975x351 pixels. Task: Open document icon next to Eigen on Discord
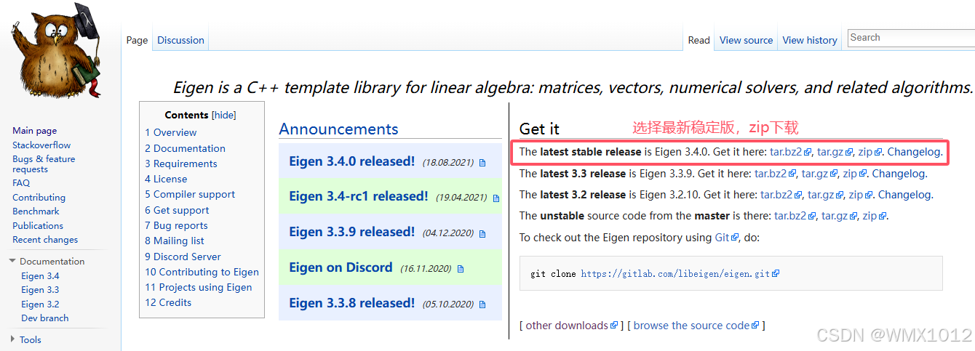point(460,269)
